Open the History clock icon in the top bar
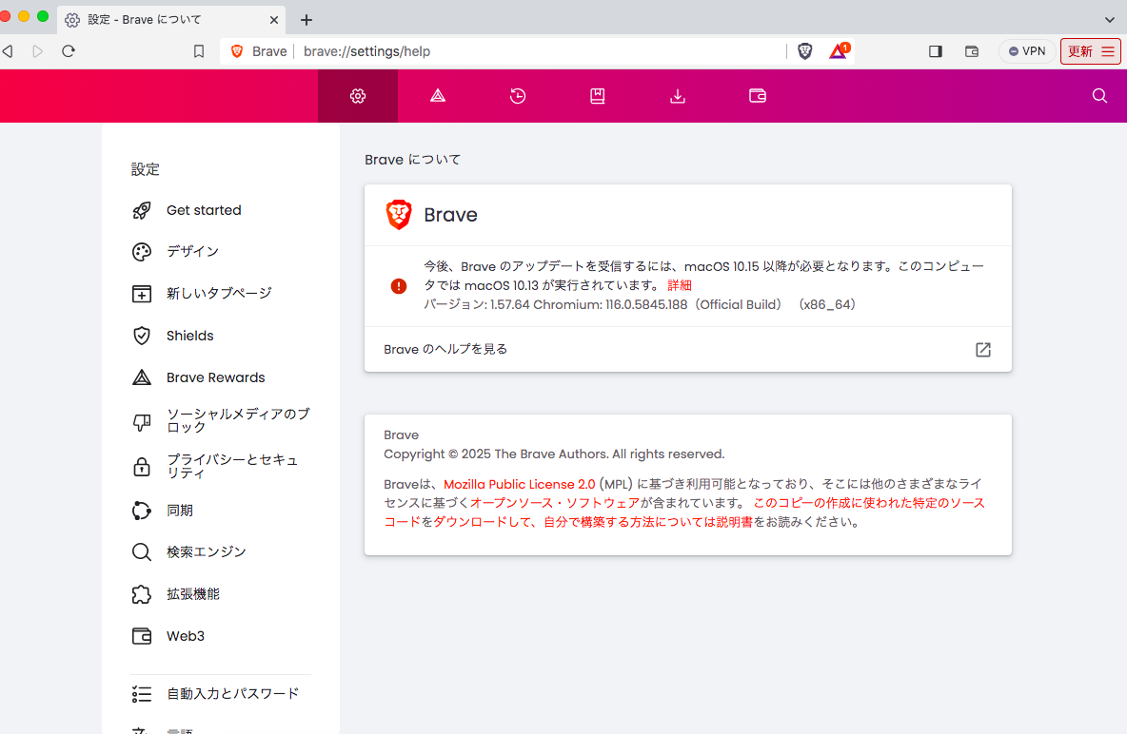1127x734 pixels. click(x=518, y=95)
